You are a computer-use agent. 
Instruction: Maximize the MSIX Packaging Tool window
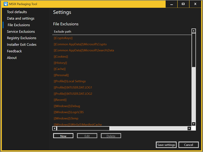click(x=183, y=4)
